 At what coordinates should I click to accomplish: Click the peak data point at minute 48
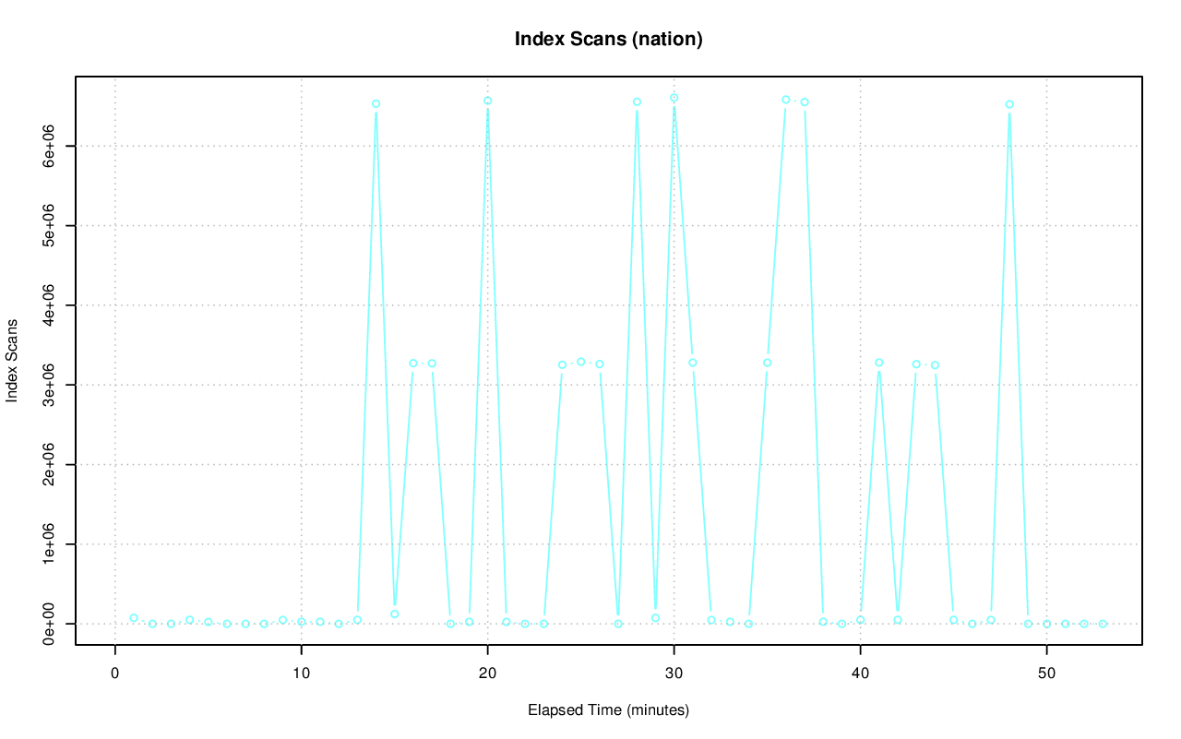[x=1009, y=104]
